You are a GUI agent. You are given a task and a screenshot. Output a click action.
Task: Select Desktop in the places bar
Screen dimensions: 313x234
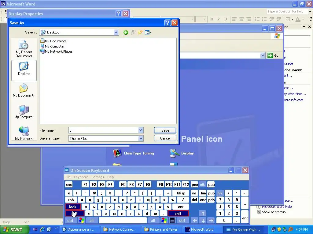click(x=24, y=70)
